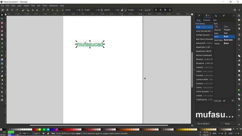242x136 pixels.
Task: Pick magenta swatch in palette
Action: point(57,129)
